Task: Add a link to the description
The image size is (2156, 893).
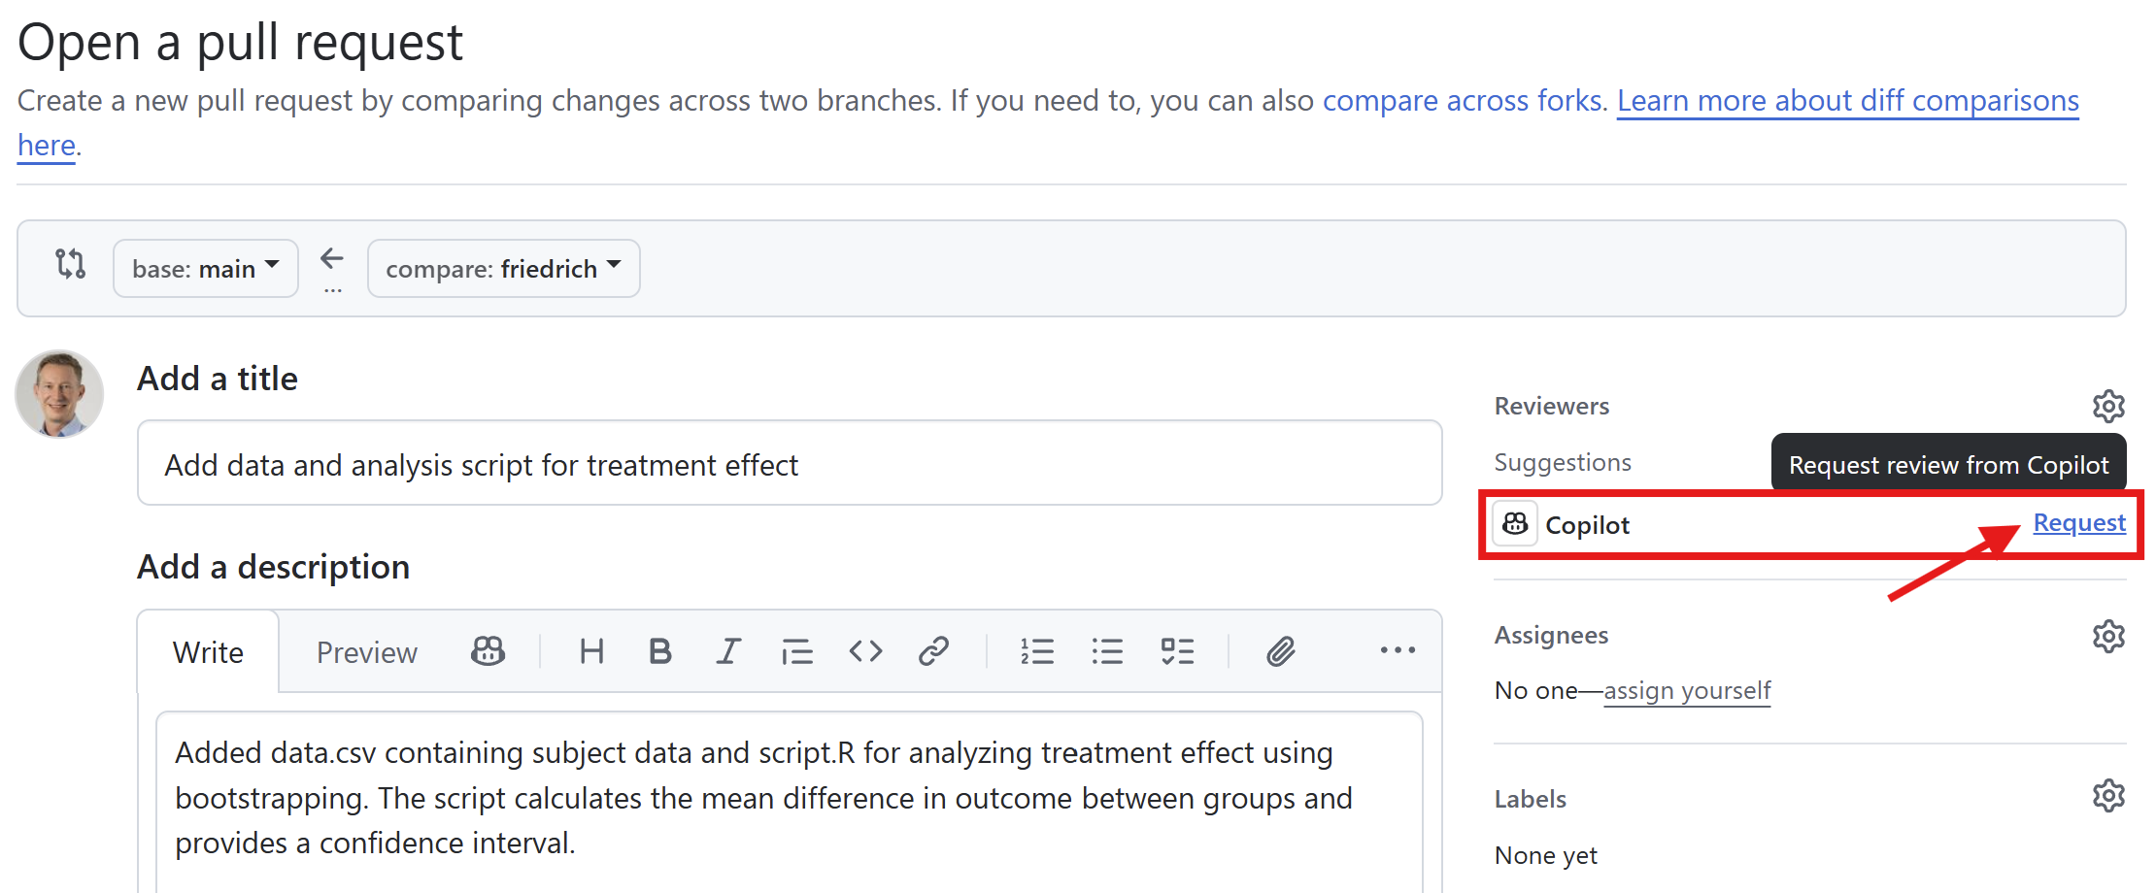Action: 933,651
